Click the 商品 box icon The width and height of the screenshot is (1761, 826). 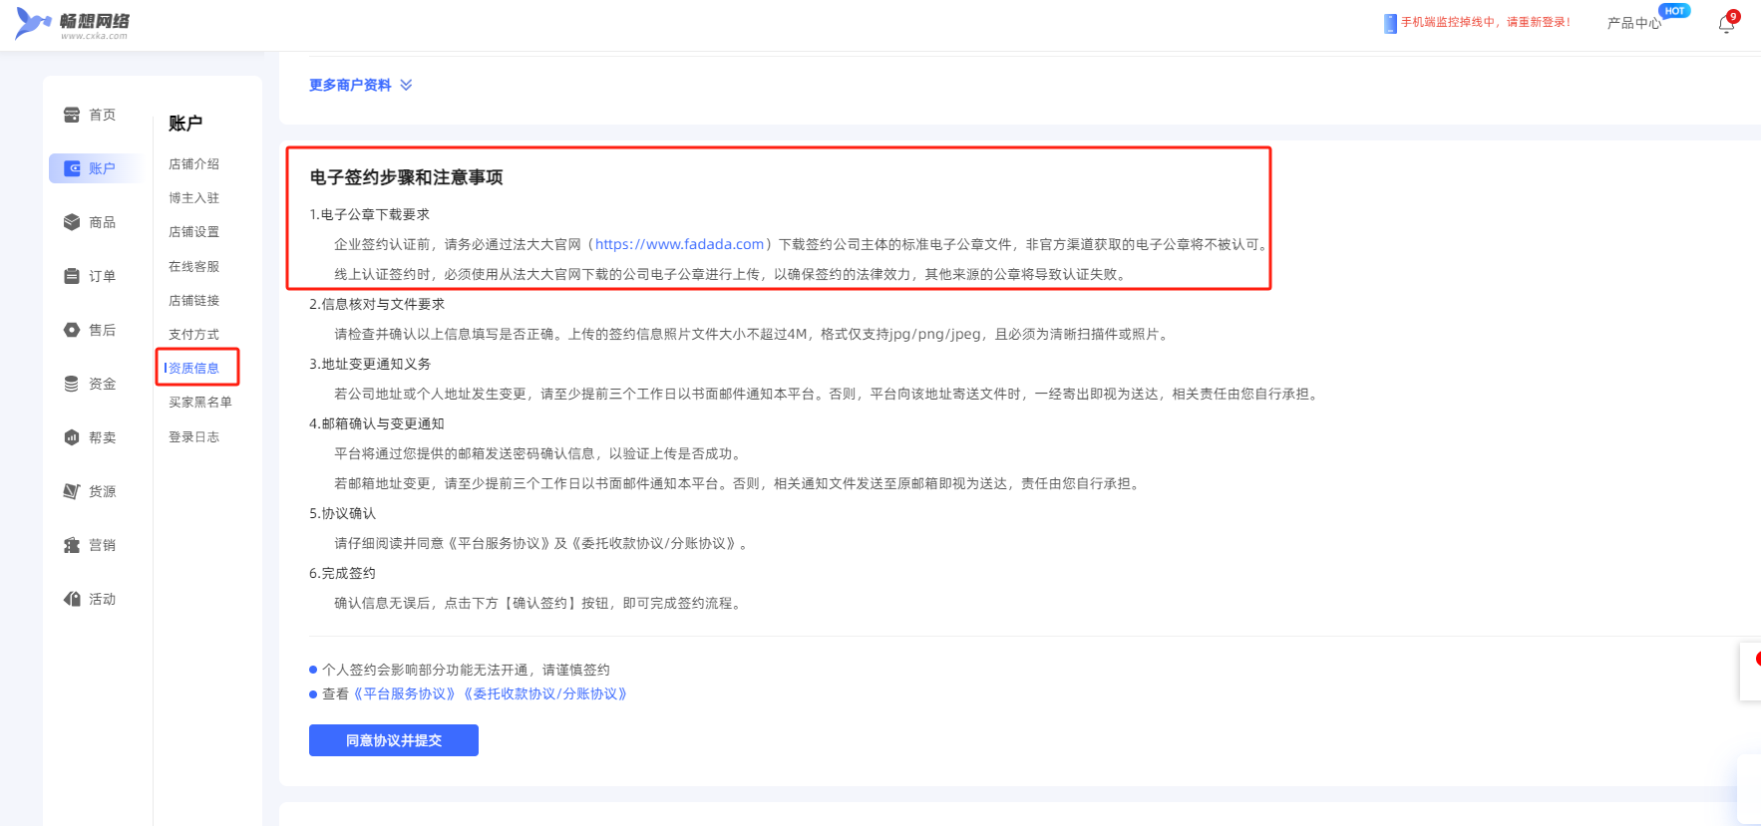coord(72,222)
